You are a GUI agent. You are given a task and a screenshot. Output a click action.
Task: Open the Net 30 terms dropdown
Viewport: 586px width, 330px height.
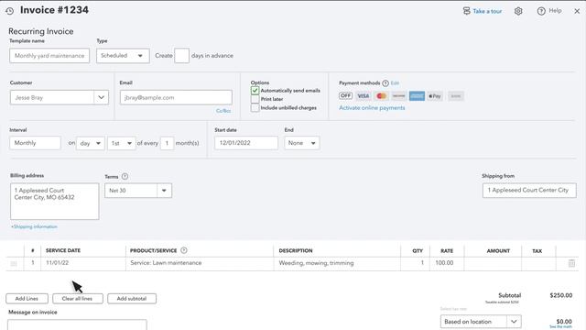(x=138, y=191)
